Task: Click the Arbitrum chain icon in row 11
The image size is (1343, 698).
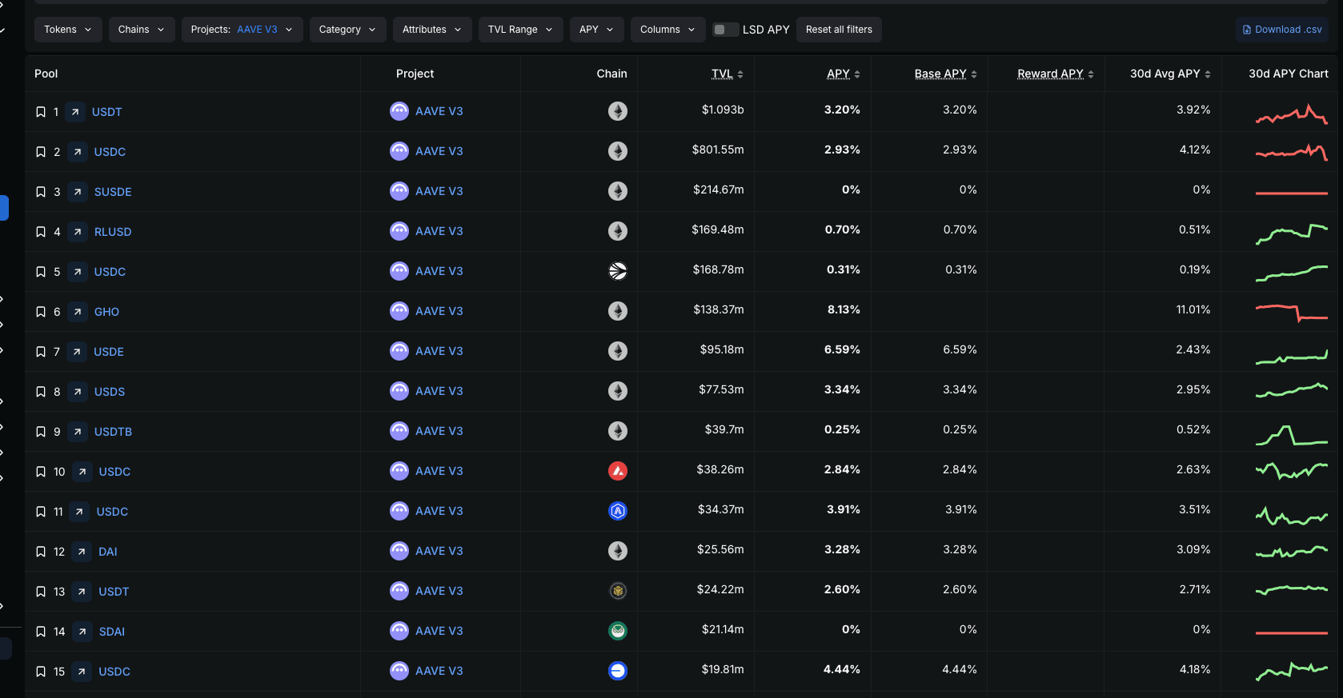Action: tap(618, 511)
